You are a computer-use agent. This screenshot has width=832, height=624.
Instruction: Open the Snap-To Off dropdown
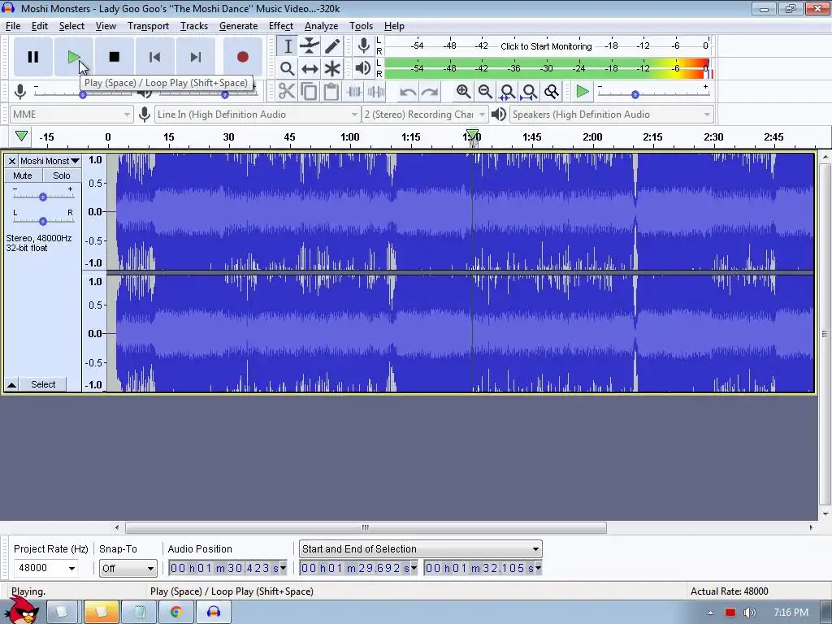[x=128, y=568]
